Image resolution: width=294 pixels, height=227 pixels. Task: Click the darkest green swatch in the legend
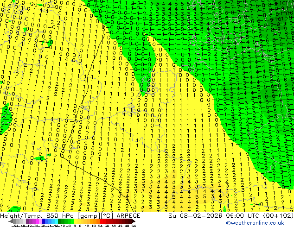[x=59, y=221]
